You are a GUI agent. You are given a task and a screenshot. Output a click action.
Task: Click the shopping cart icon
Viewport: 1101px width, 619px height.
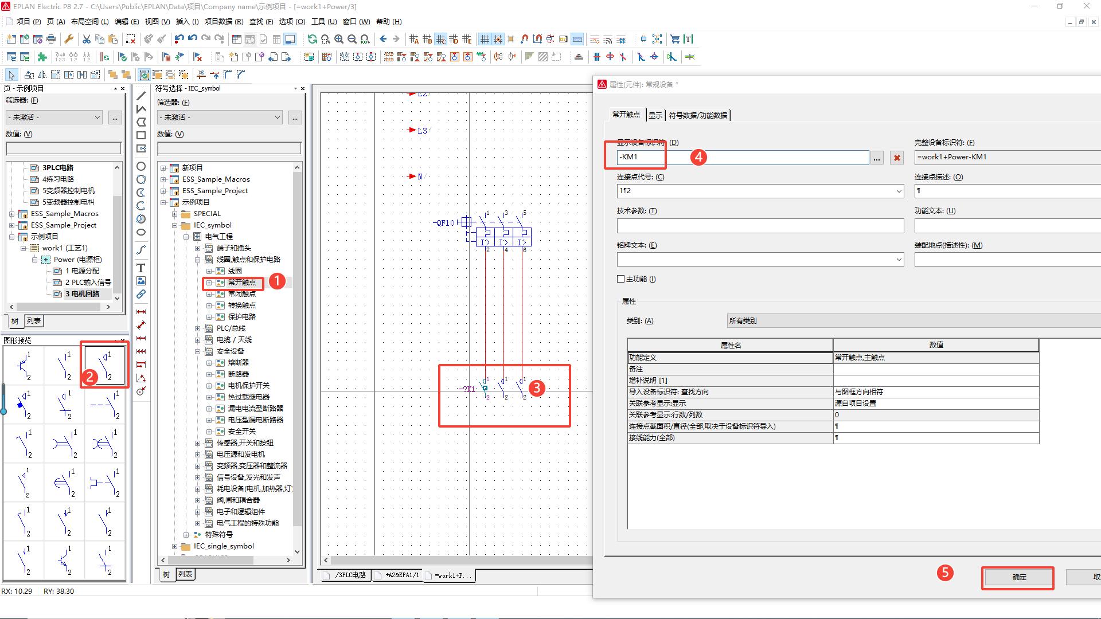pyautogui.click(x=675, y=39)
